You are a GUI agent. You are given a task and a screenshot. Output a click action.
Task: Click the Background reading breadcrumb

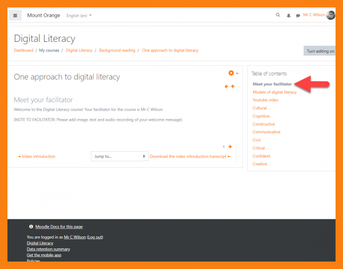(x=117, y=50)
